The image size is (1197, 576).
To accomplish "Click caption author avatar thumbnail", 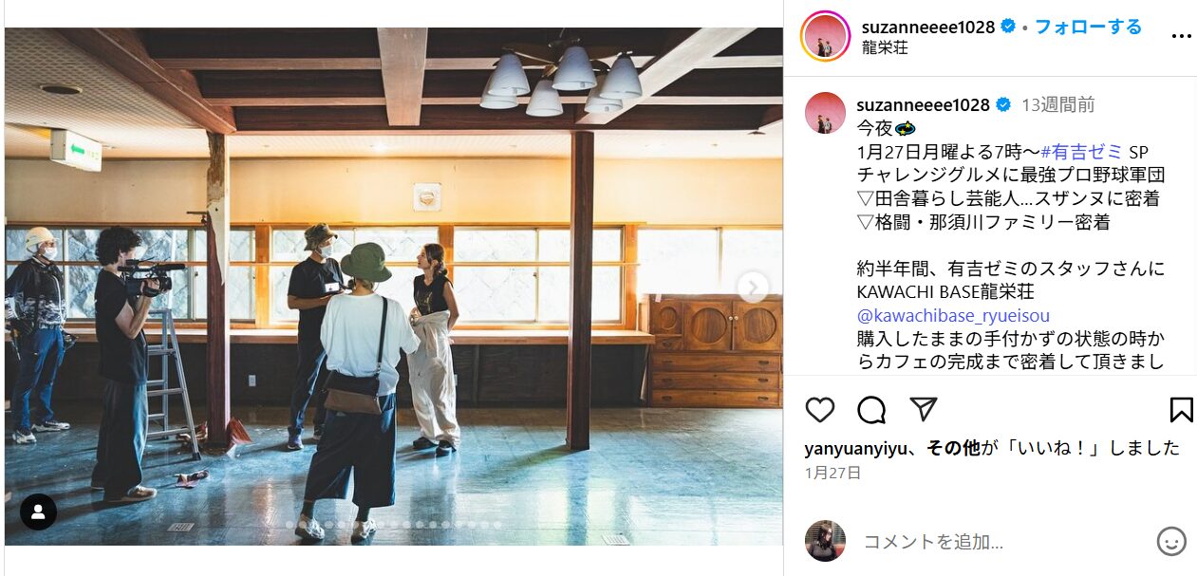I will [825, 113].
